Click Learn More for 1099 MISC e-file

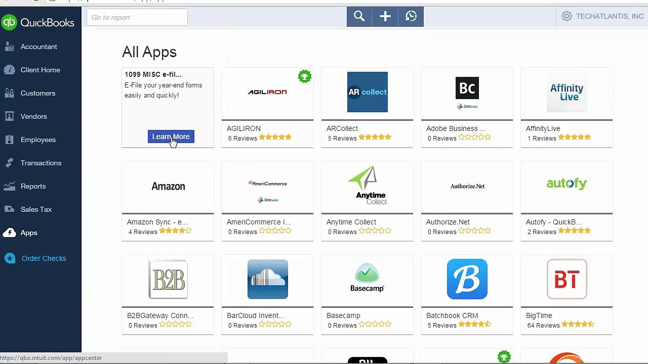(x=171, y=136)
